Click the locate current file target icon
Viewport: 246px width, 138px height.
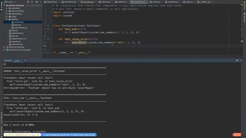(x=28, y=2)
